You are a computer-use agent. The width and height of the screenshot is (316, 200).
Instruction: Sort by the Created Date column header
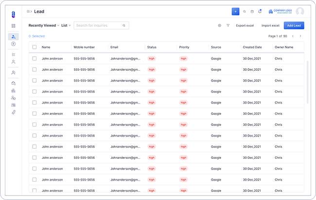point(252,47)
